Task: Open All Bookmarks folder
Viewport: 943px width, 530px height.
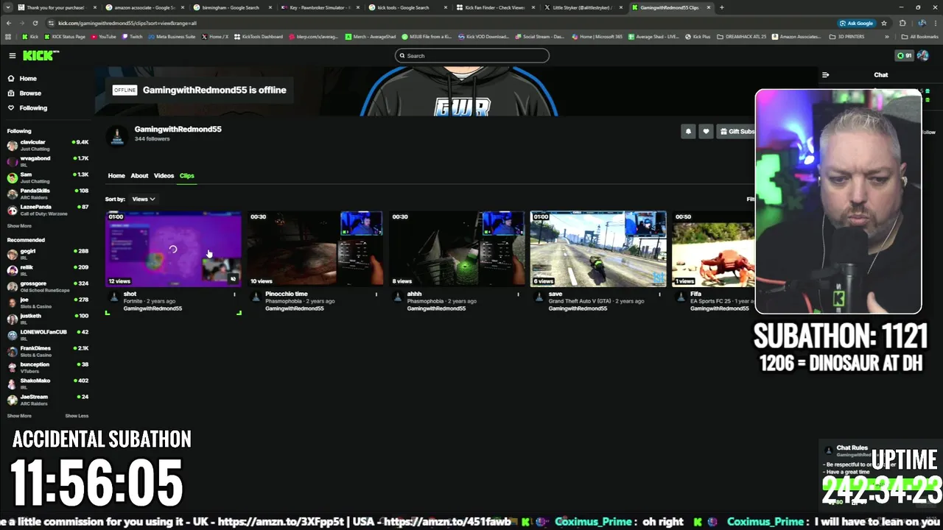Action: [920, 36]
